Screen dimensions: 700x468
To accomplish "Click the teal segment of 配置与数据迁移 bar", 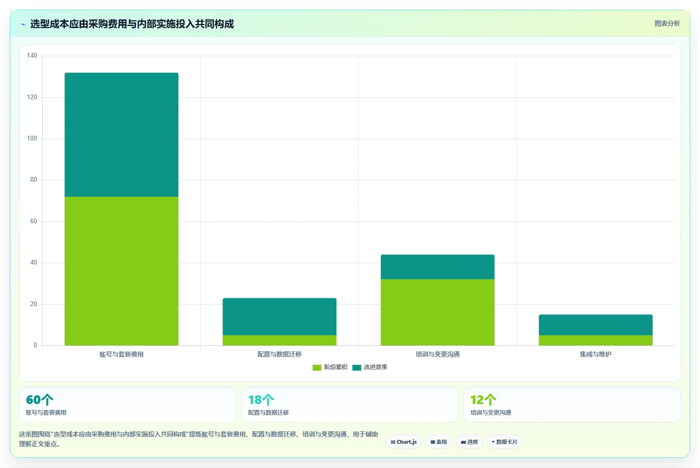I will (280, 316).
